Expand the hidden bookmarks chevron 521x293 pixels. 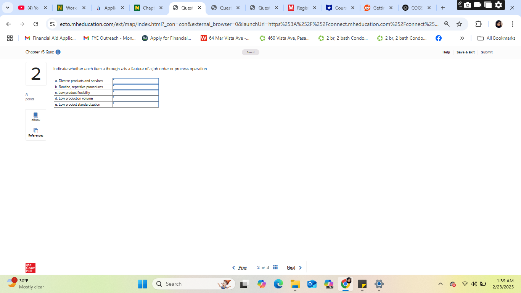click(x=462, y=38)
